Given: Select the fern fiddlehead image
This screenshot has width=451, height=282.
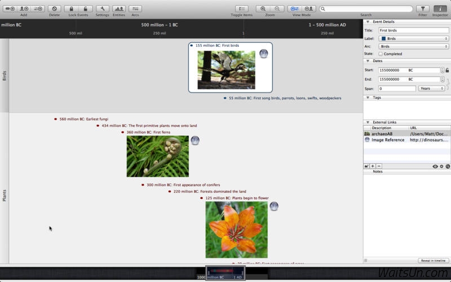Looking at the screenshot, I should 158,156.
